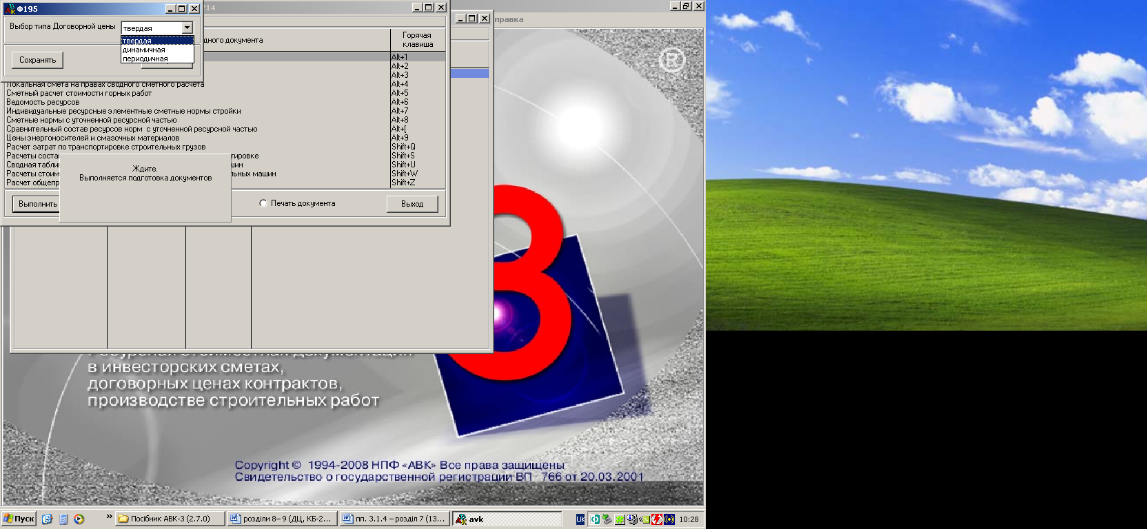Click the Выход button
This screenshot has width=1147, height=529.
(412, 204)
